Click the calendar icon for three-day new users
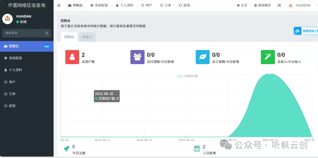This screenshot has width=318, height=158. coord(197,149)
